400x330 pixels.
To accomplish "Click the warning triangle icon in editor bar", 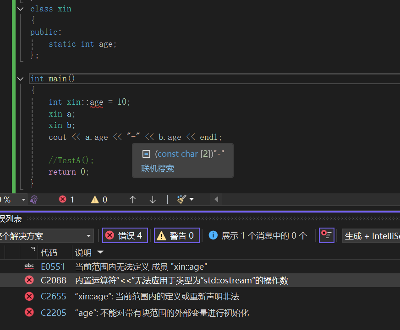I will [x=95, y=199].
